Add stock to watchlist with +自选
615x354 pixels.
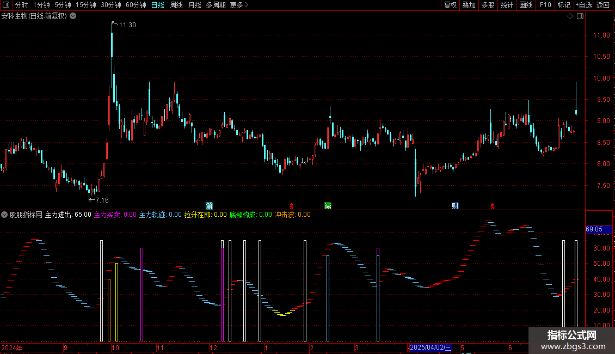click(583, 5)
